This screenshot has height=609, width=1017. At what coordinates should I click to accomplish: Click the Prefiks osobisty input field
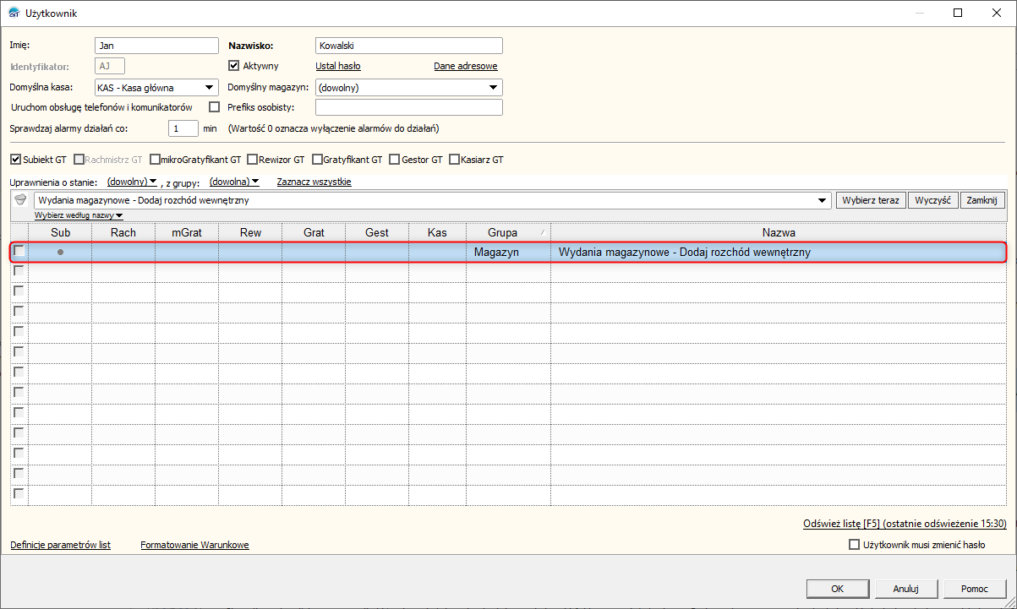click(409, 107)
